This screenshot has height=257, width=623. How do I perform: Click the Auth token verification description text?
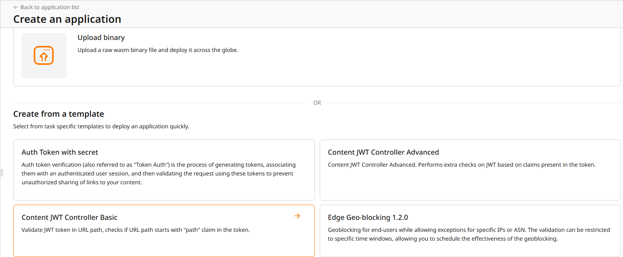(x=159, y=173)
